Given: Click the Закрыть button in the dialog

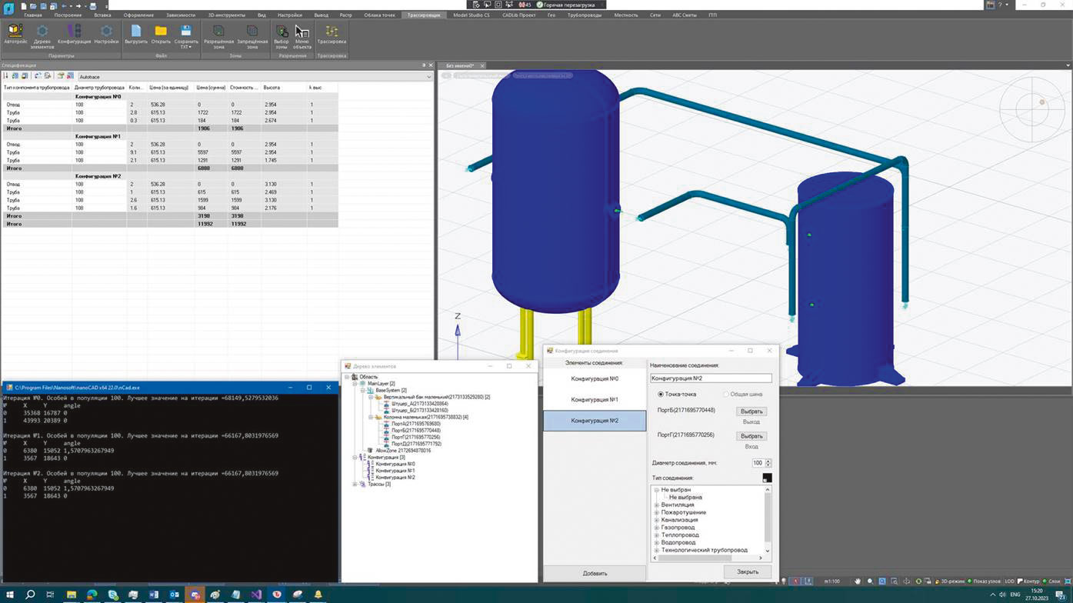Looking at the screenshot, I should pyautogui.click(x=748, y=571).
